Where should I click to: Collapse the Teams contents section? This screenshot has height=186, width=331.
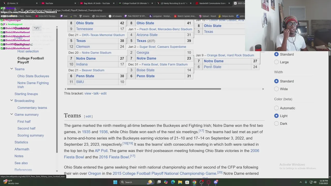[x=12, y=69]
